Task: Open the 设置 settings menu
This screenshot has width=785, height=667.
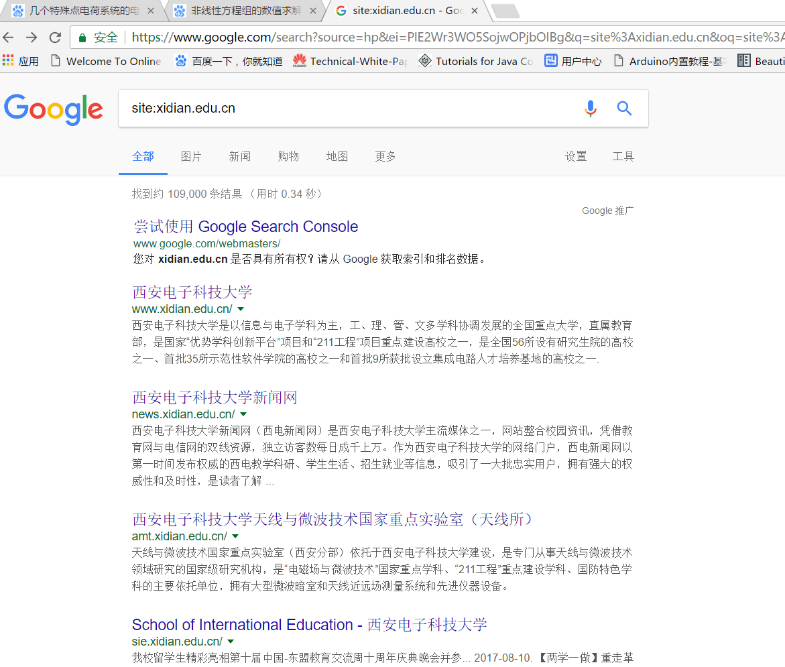Action: [x=576, y=157]
